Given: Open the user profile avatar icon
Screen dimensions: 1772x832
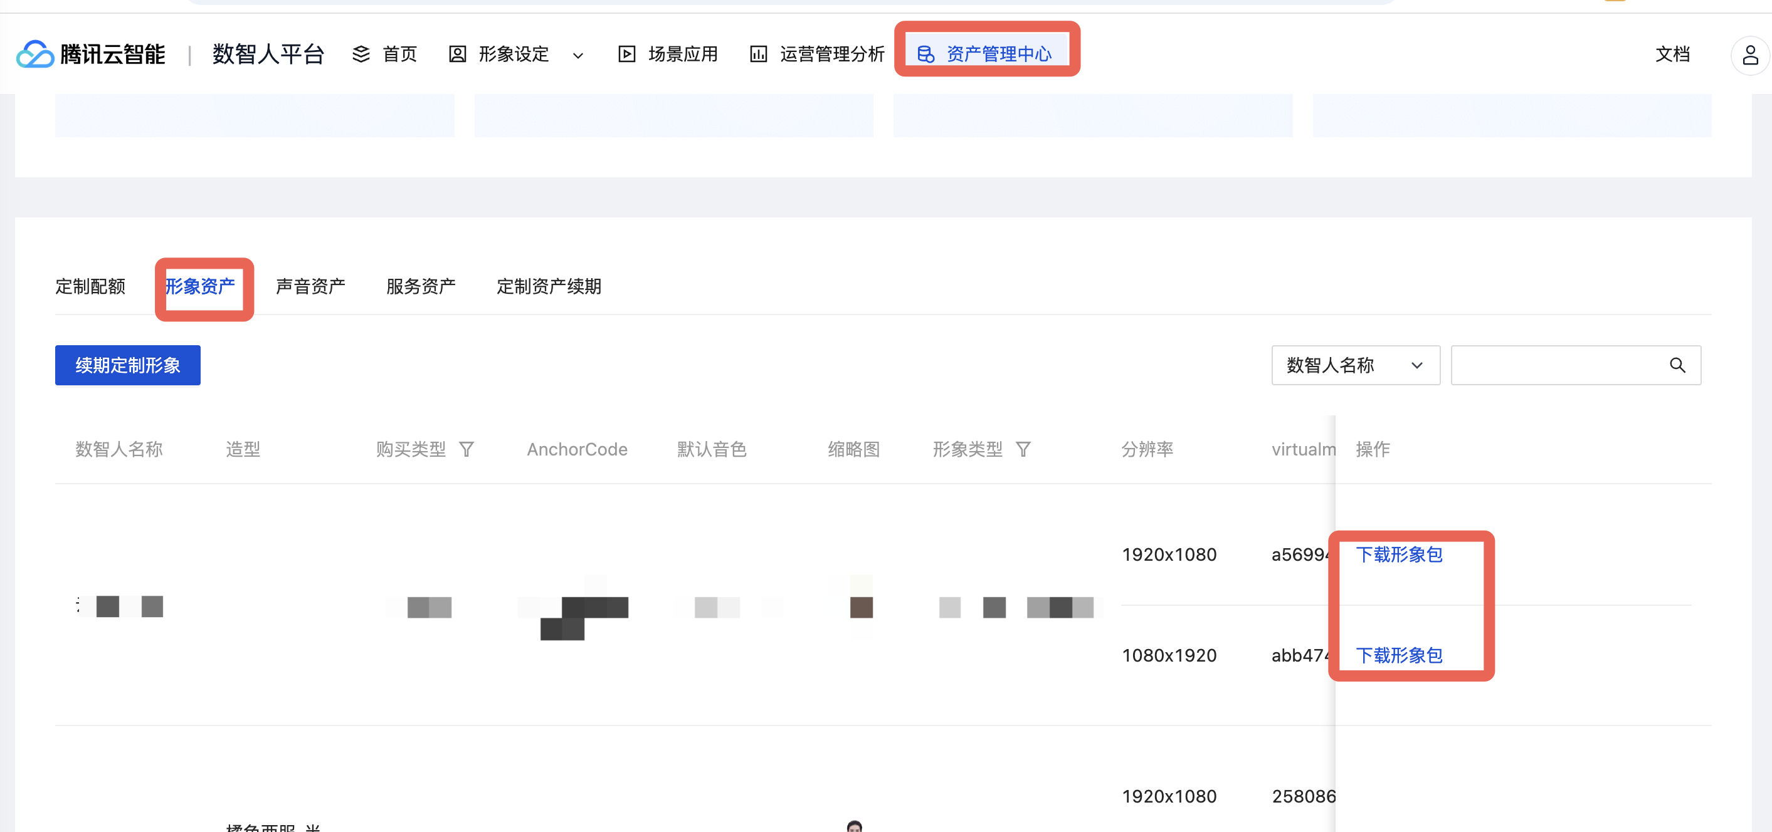Looking at the screenshot, I should click(x=1750, y=55).
